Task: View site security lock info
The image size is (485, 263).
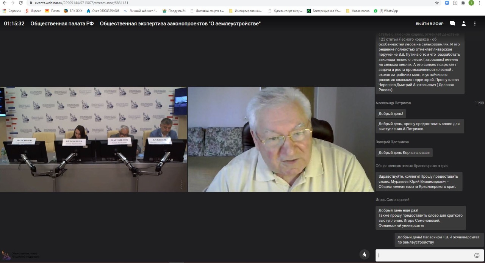Action: (30, 3)
